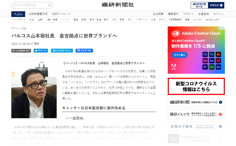The width and height of the screenshot is (236, 146).
Task: Open FB用語解説 menu item
Action: pyautogui.click(x=175, y=20)
